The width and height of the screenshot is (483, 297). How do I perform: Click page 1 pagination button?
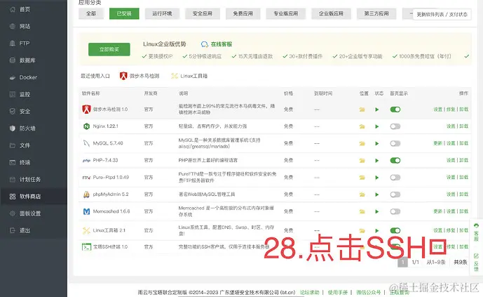(x=402, y=262)
